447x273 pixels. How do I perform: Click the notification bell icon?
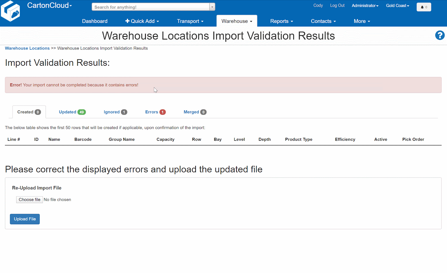coord(424,7)
